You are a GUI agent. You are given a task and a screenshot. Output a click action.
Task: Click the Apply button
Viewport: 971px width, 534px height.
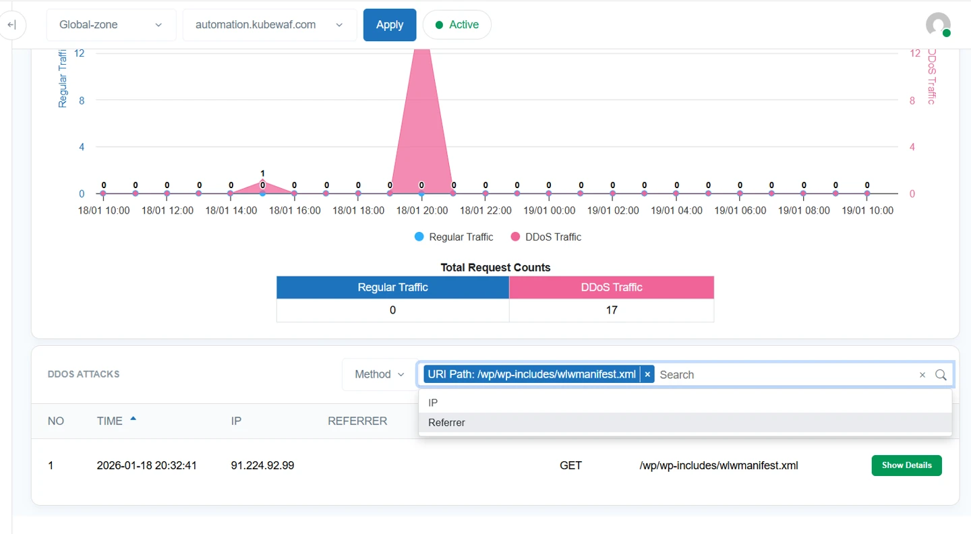390,25
